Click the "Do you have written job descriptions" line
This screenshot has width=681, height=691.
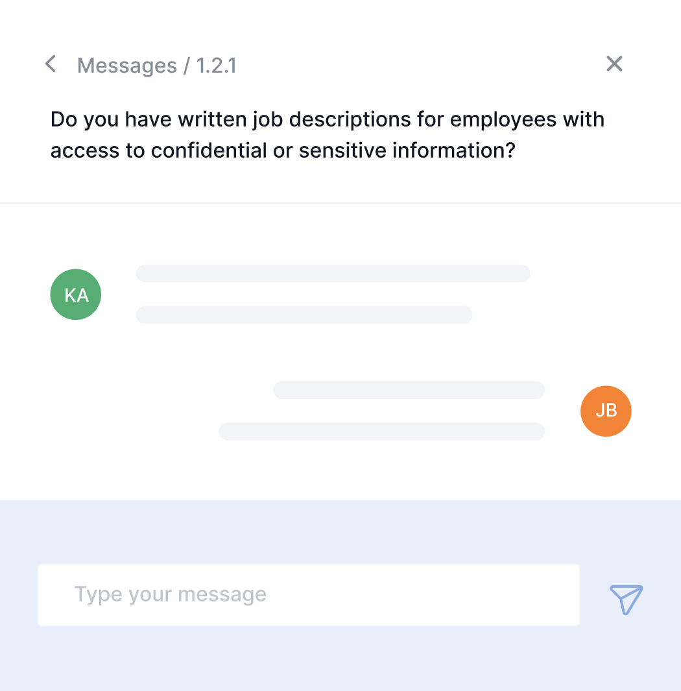coord(328,119)
